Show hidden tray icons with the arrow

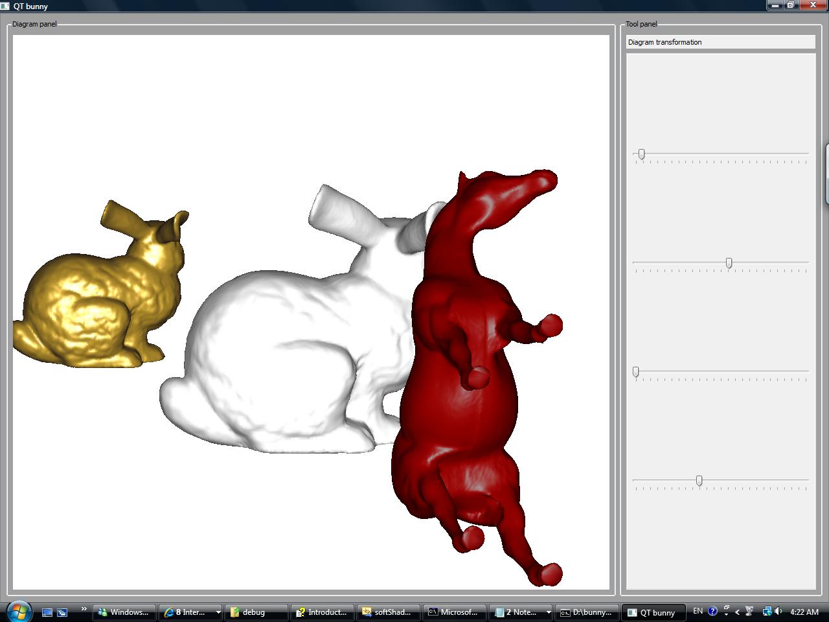coord(737,612)
